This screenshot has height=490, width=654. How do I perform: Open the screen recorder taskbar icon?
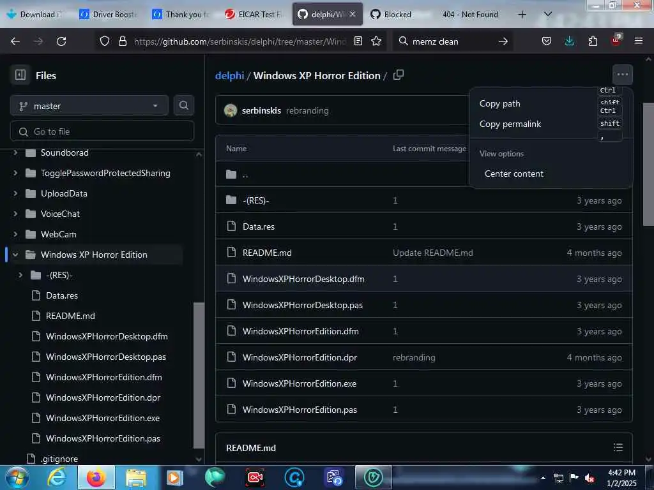pyautogui.click(x=254, y=477)
